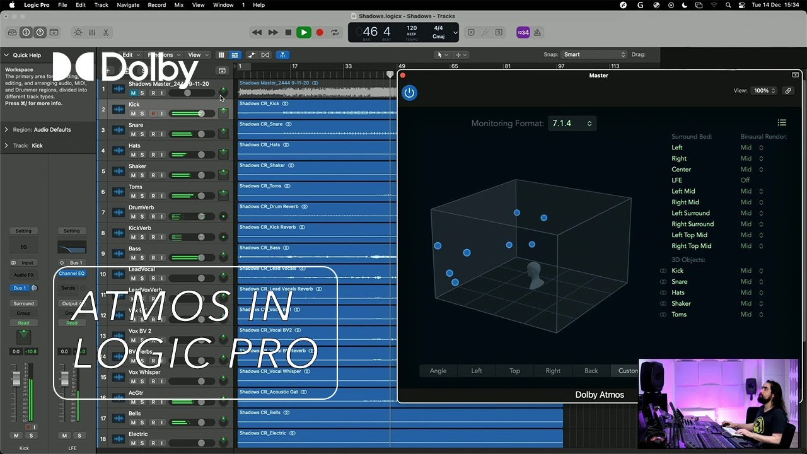The image size is (807, 454).
Task: Solo the Snare track
Action: (142, 134)
